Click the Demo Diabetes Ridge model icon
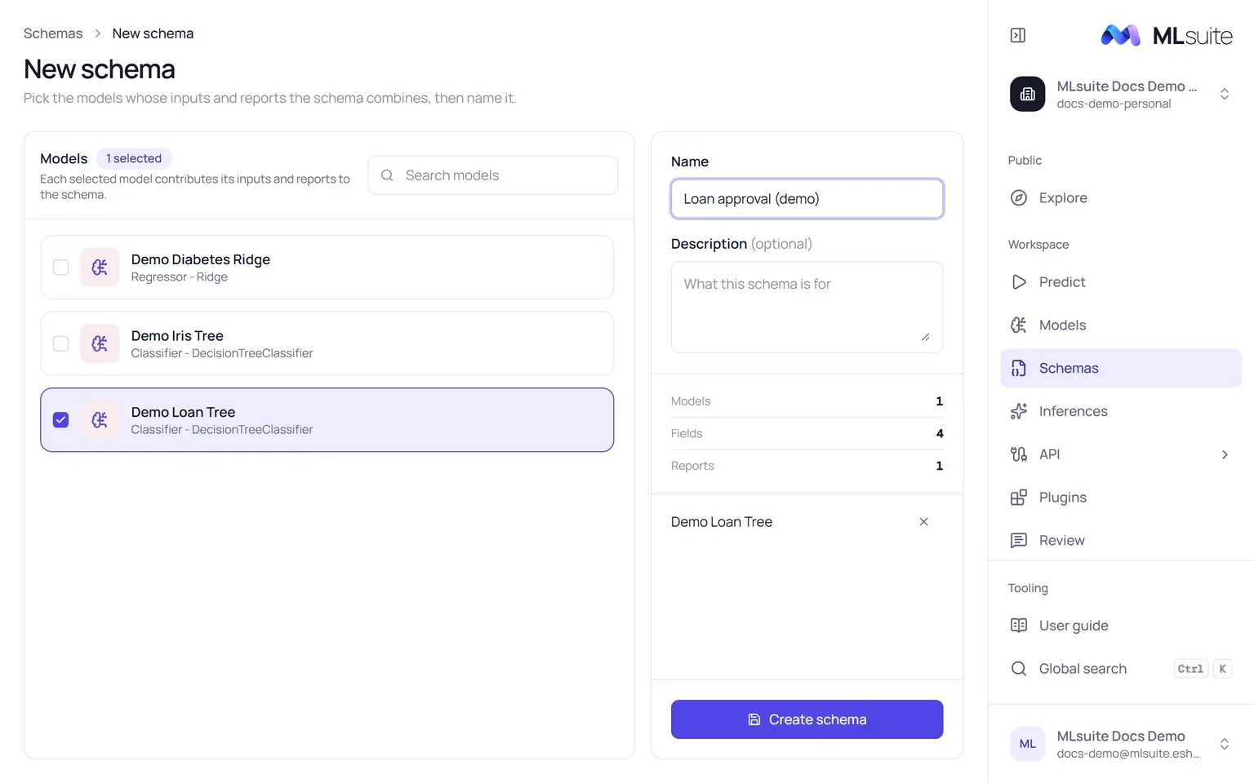The height and width of the screenshot is (783, 1254). pyautogui.click(x=100, y=268)
